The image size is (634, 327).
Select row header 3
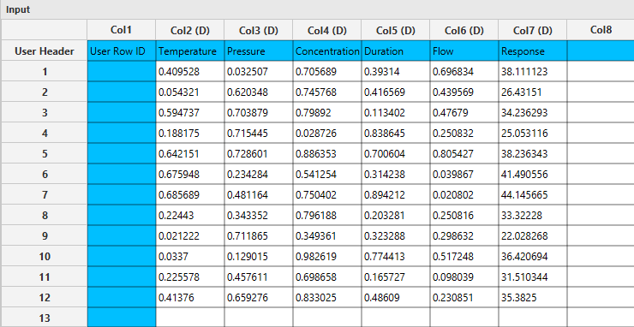point(45,112)
